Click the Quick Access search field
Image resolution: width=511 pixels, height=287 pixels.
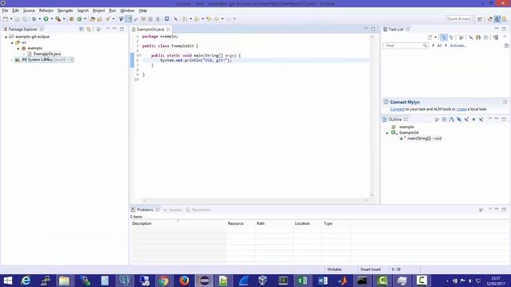tap(458, 19)
